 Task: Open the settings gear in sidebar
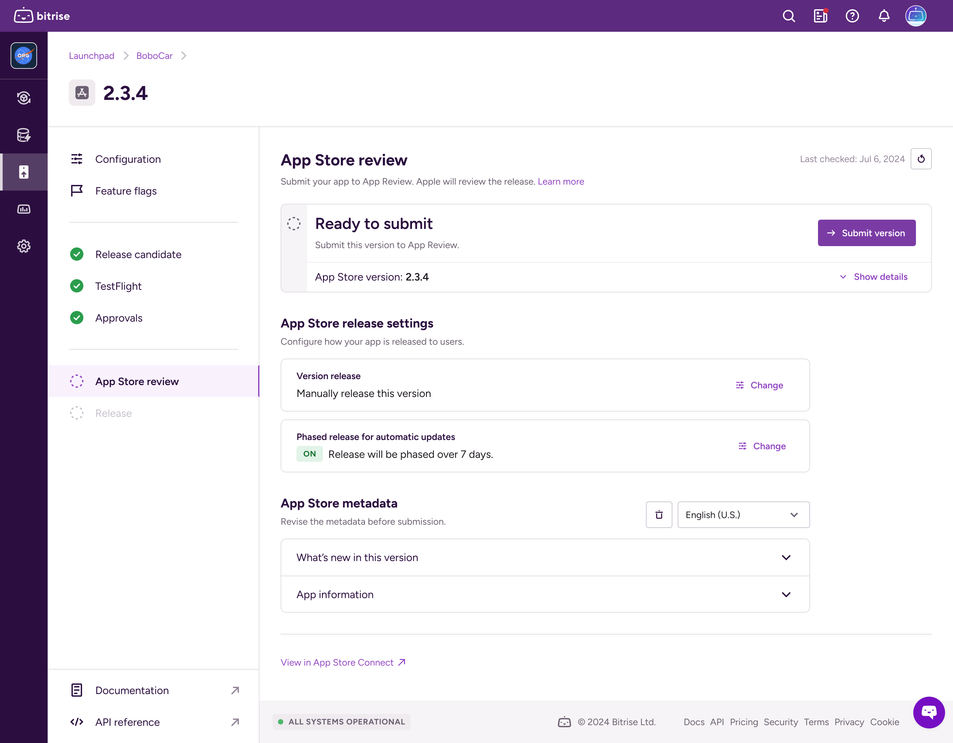coord(23,246)
